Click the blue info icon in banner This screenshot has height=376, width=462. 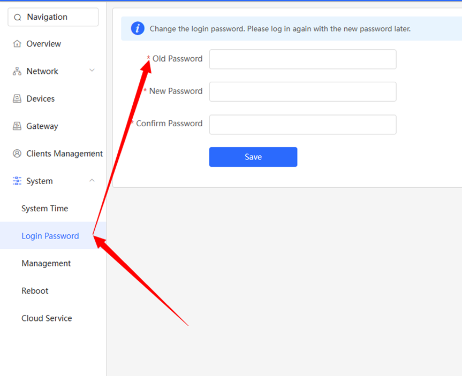pos(138,28)
